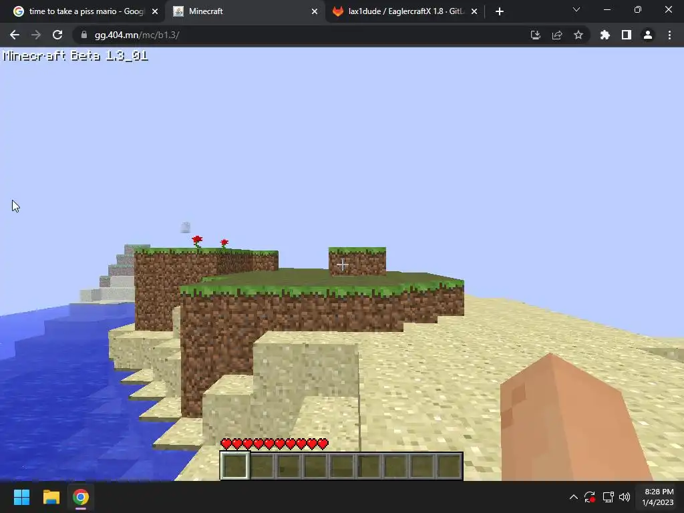Switch to the EaglercraftX 1.8 GitLab tab
Screen dimensions: 684x513
(404, 11)
